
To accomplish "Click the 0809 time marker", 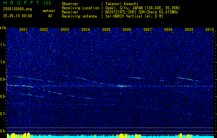I will point(189,30).
